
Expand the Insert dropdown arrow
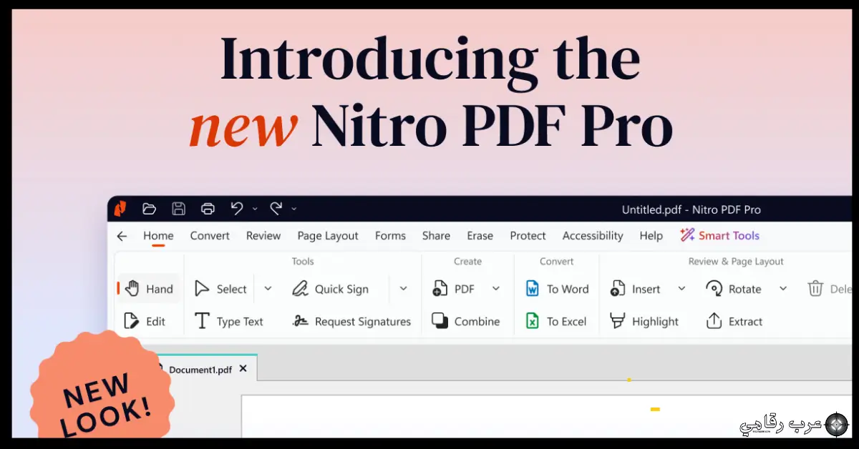pyautogui.click(x=681, y=289)
